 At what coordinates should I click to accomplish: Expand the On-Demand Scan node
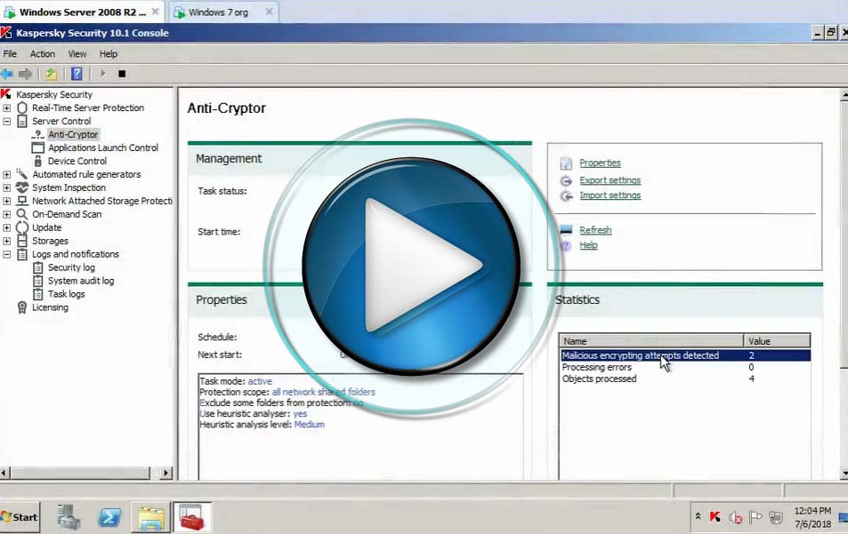6,214
